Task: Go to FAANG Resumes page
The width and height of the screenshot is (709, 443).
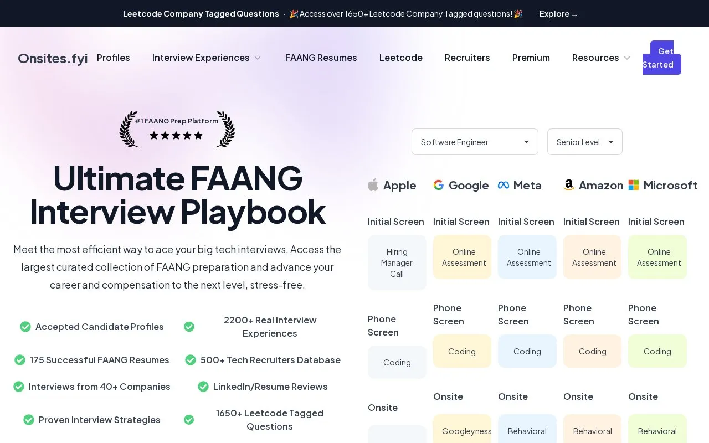Action: [x=321, y=58]
